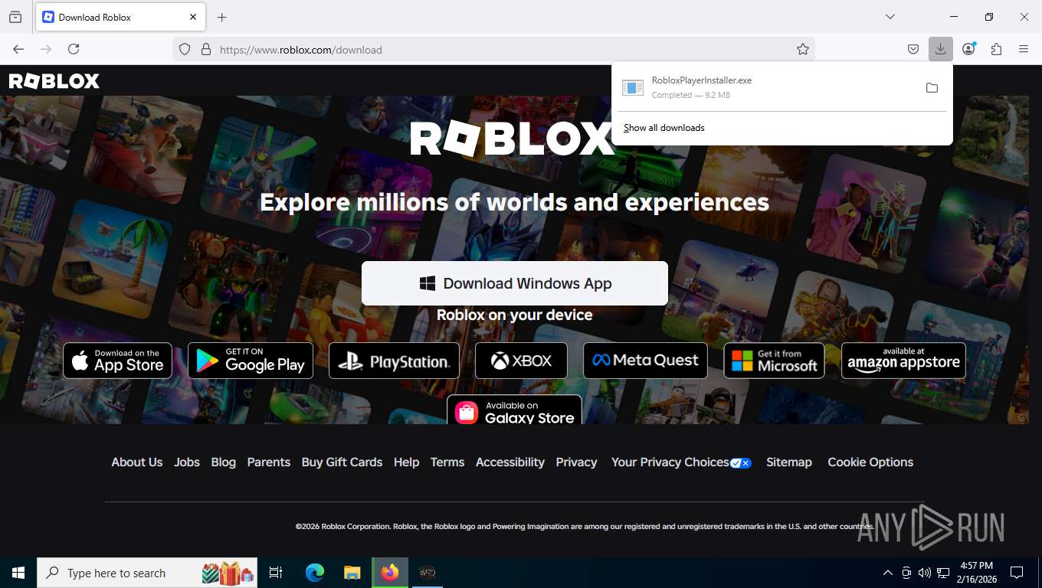Open the PlayStation store badge

394,361
